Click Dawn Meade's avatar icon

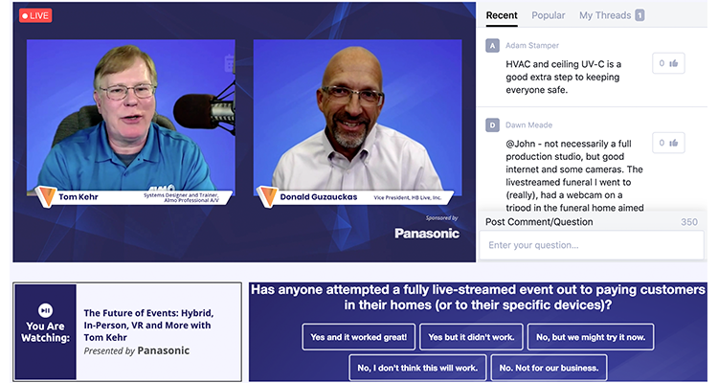tap(492, 124)
